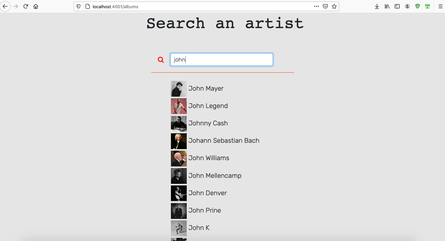Click the address bar URL localhost:4001/albums
Screen dimensions: 445x241
click(x=115, y=6)
